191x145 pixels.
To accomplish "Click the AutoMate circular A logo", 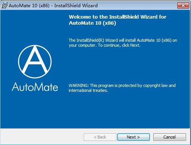I will pos(35,61).
